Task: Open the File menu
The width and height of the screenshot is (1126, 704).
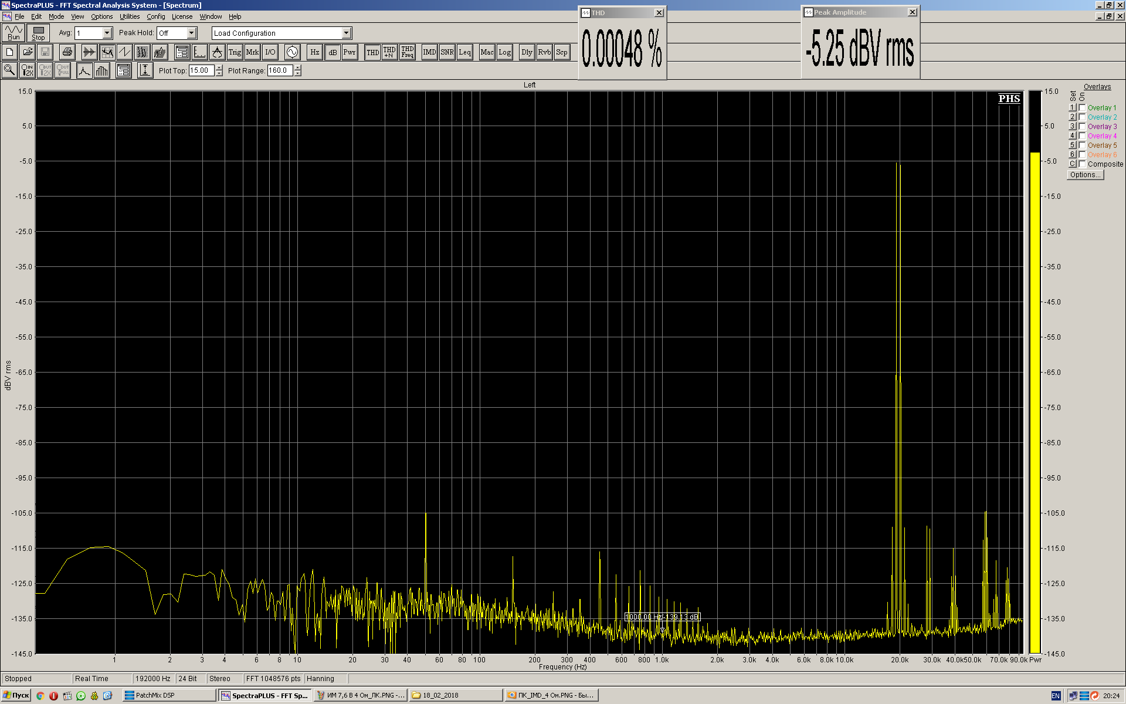Action: pyautogui.click(x=19, y=16)
